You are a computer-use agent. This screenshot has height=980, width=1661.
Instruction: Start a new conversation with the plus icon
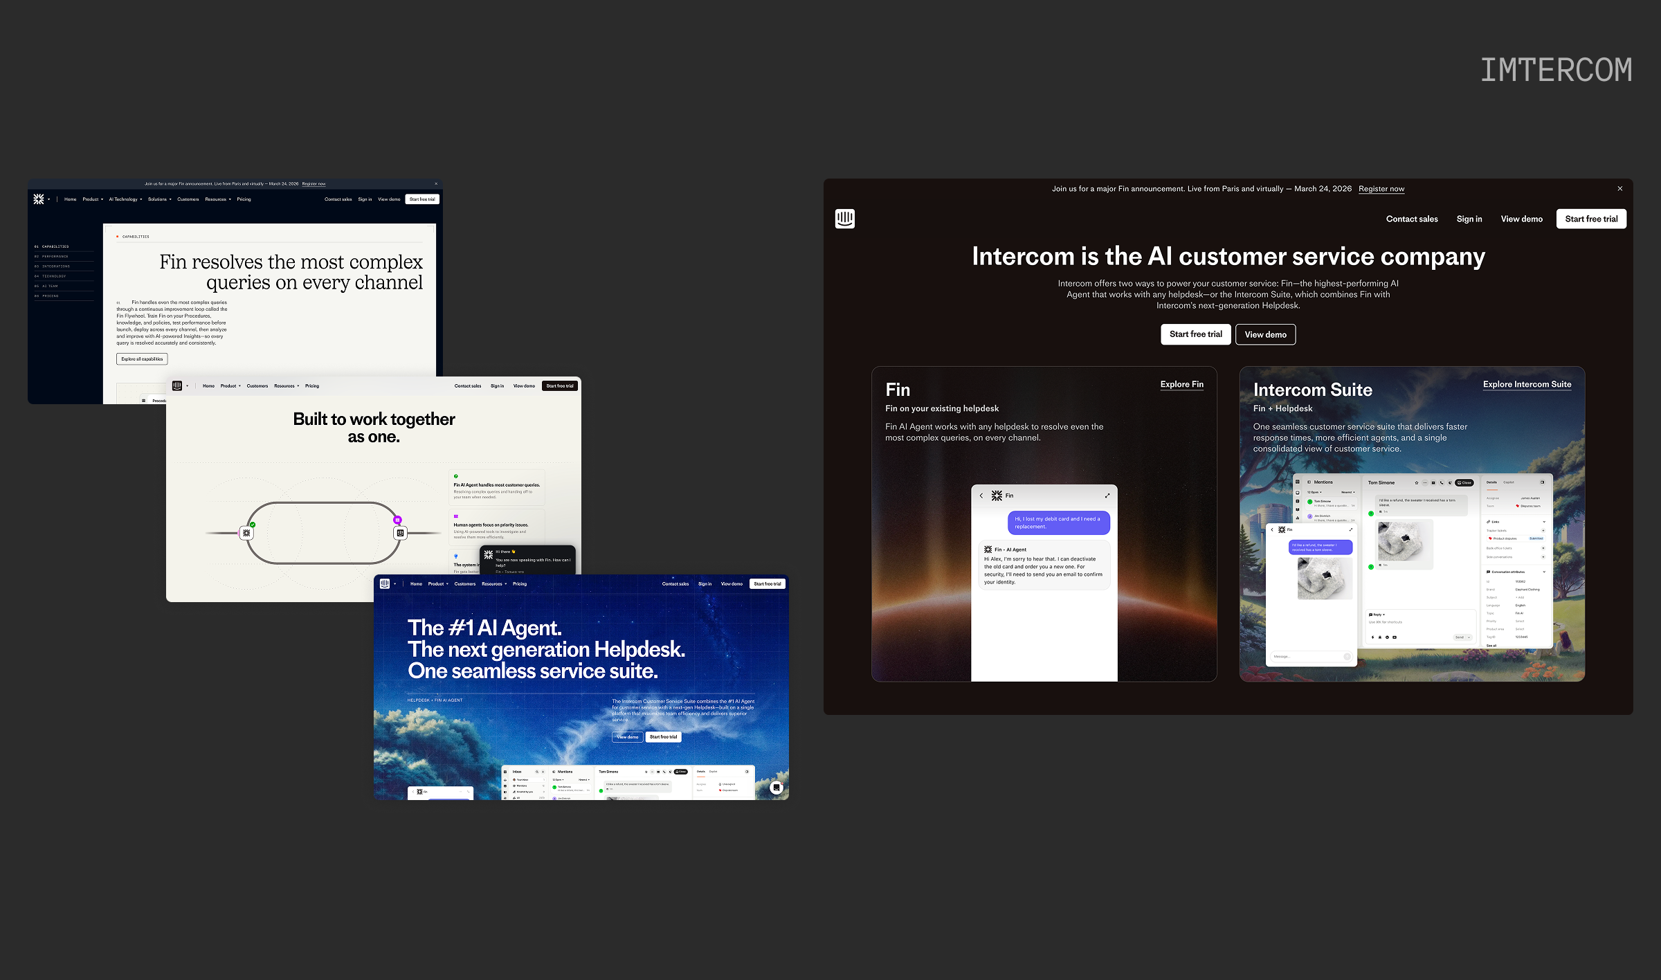[543, 772]
